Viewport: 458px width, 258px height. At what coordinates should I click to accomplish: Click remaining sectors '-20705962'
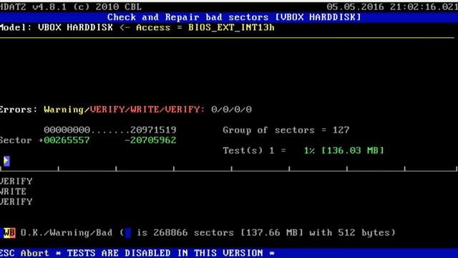coord(150,140)
